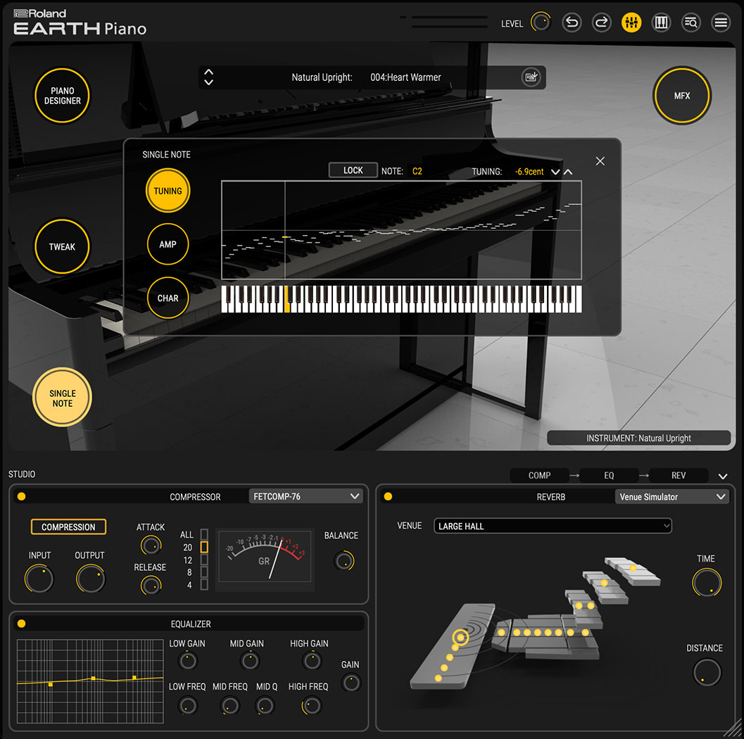
Task: Click the Balance knob
Action: (x=344, y=561)
